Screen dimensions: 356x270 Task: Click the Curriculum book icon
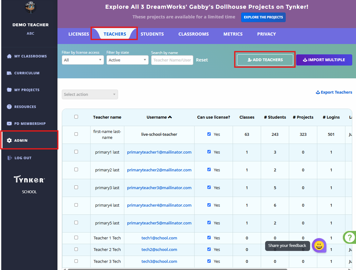pyautogui.click(x=9, y=73)
